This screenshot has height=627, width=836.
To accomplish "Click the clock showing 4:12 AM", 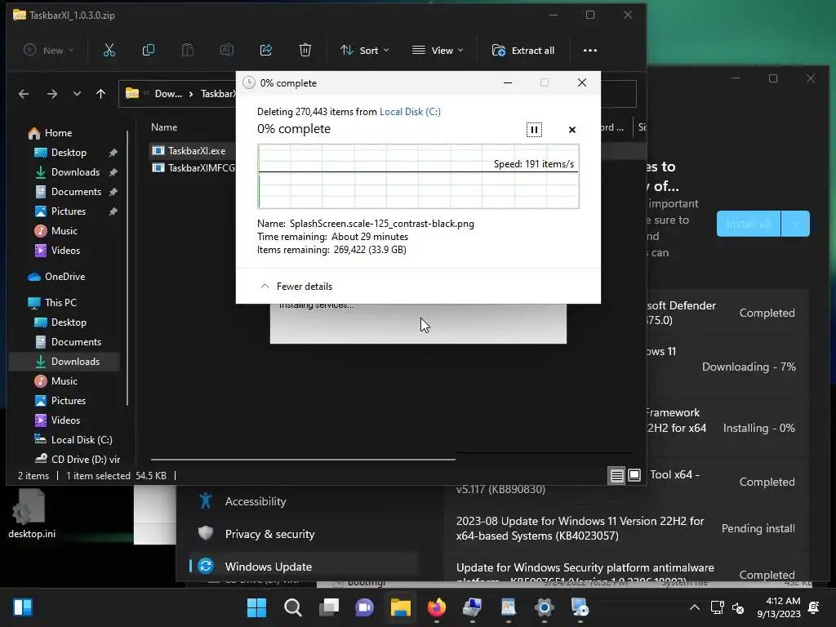I will 778,607.
